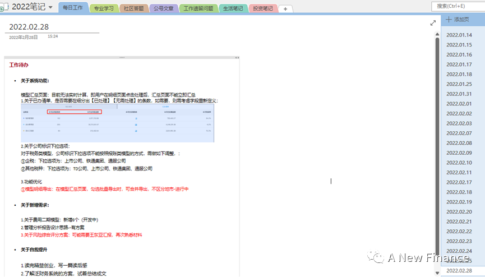Click the page list vertical scrollbar thumb

[x=437, y=151]
